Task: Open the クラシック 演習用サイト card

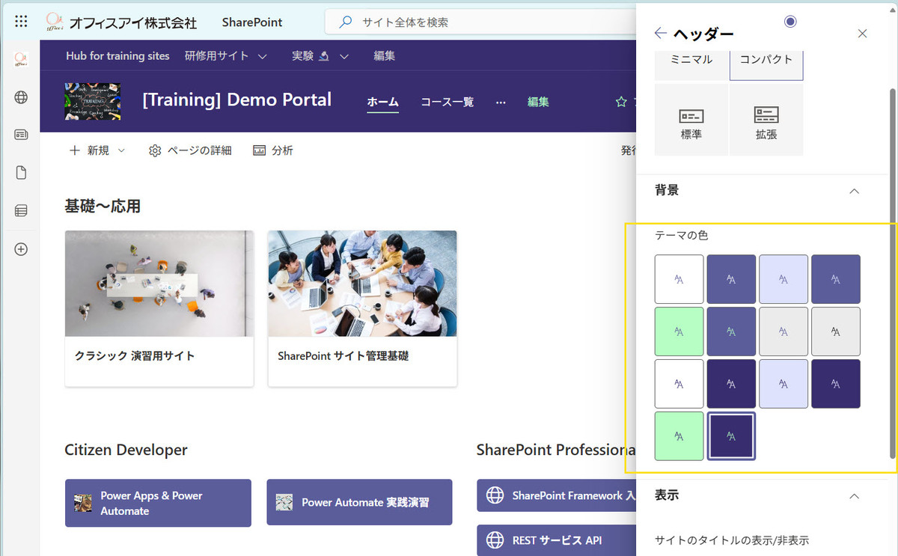Action: click(159, 308)
